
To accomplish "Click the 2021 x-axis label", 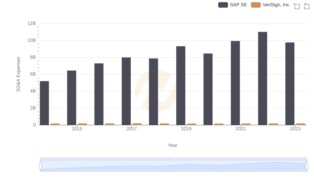I will [x=241, y=129].
